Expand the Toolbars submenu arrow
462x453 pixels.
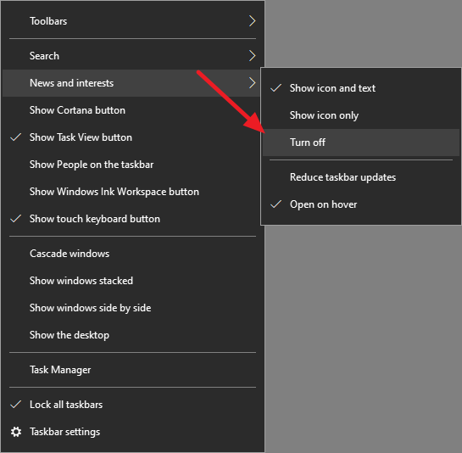[252, 21]
